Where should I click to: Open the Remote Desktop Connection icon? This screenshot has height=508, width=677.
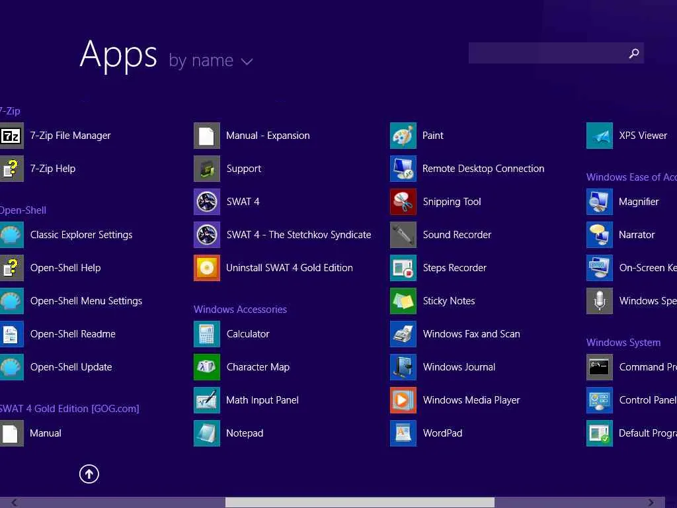(403, 169)
